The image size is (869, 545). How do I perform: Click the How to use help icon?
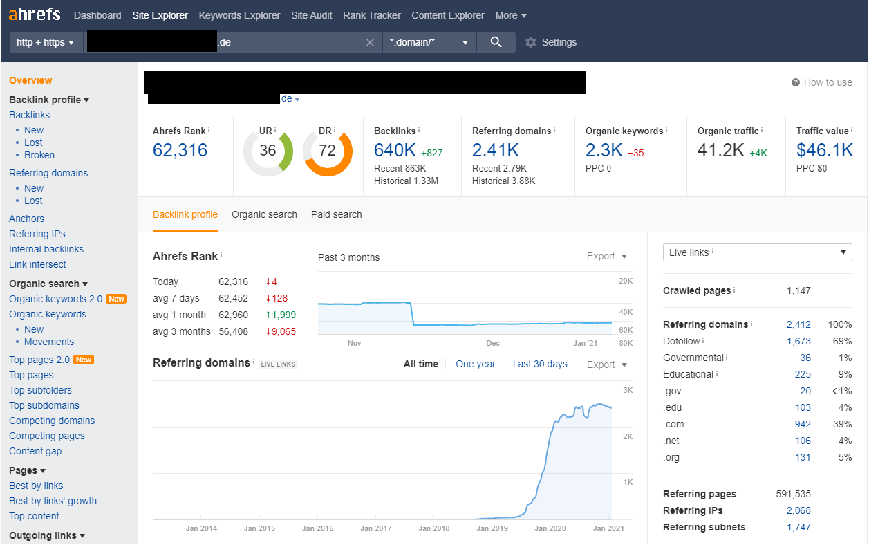(x=796, y=82)
